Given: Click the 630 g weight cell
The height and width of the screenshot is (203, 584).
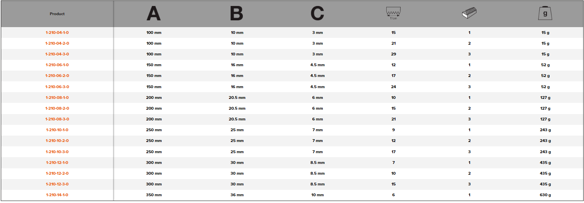Looking at the screenshot, I should (x=545, y=195).
